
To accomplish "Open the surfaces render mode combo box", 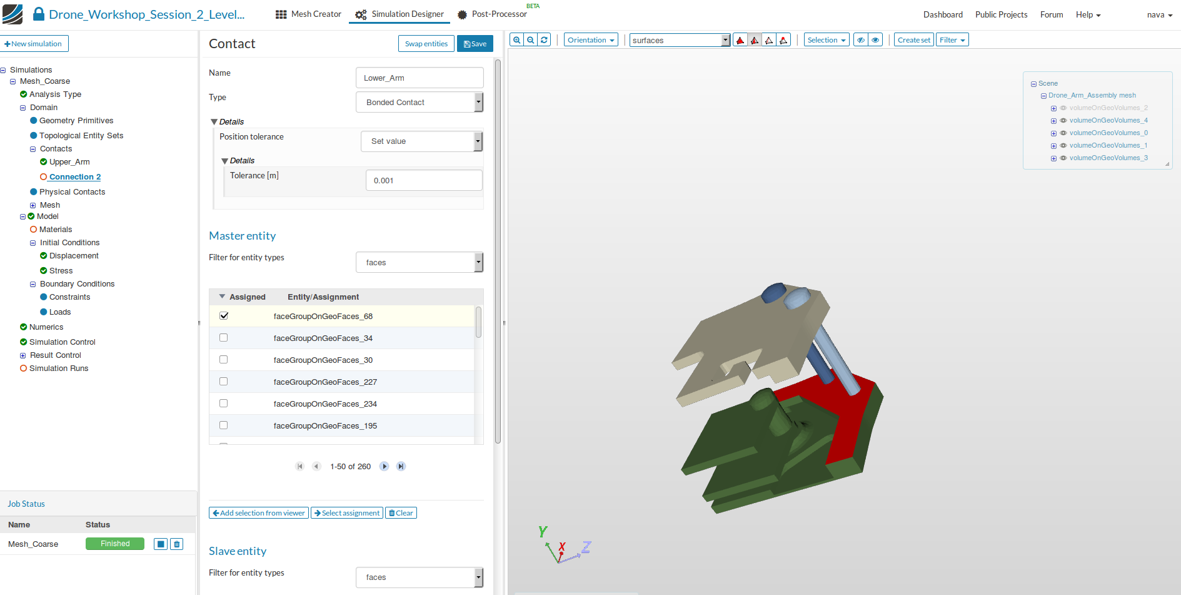I will tap(680, 40).
